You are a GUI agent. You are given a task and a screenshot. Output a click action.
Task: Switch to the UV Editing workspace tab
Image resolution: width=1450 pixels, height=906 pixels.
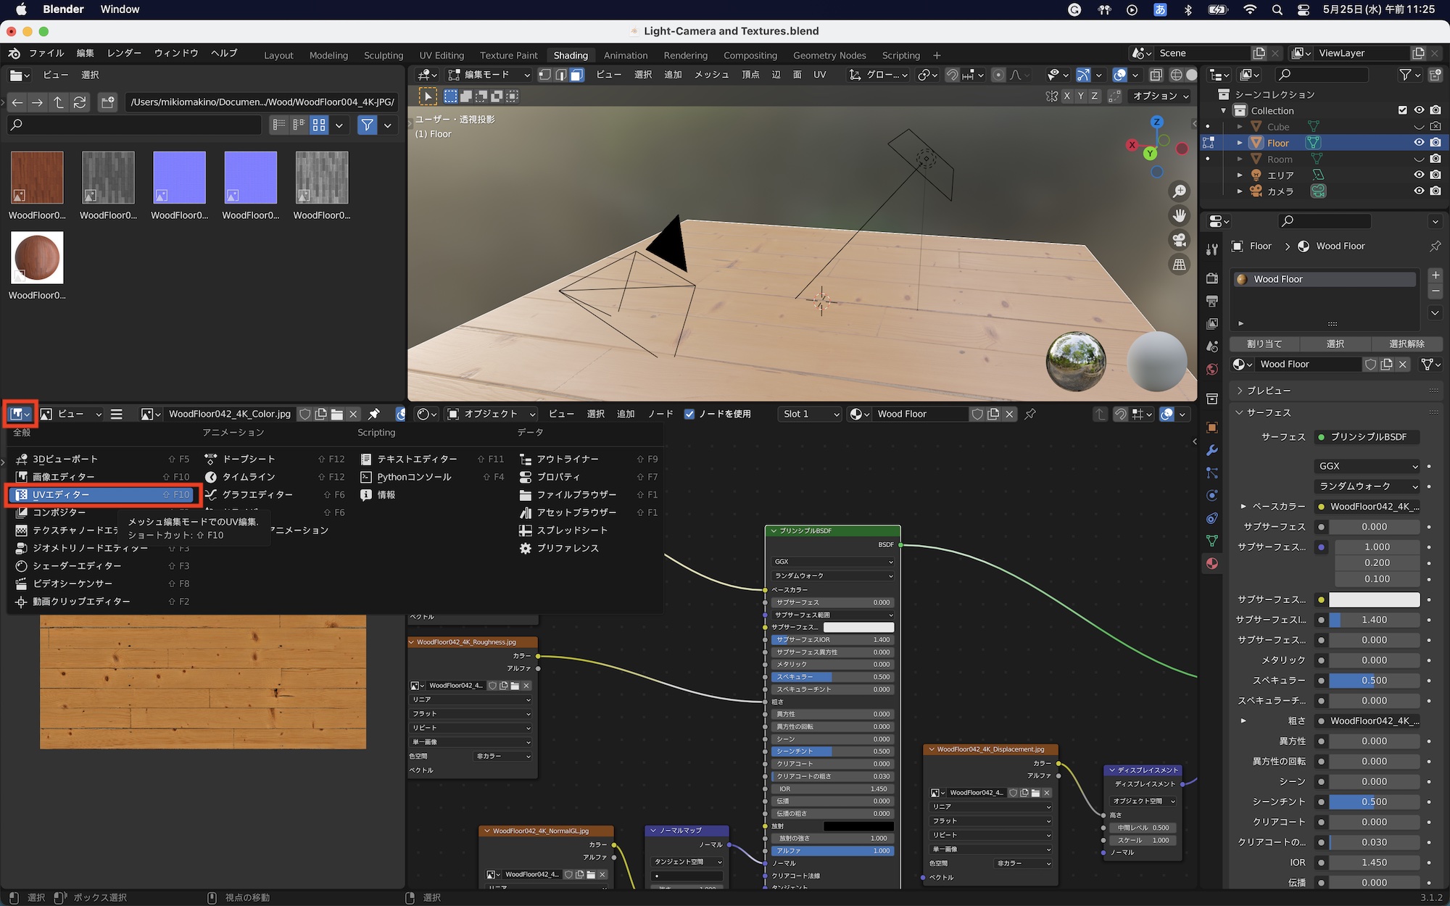(441, 55)
